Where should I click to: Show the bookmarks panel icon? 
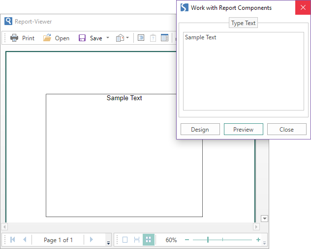tap(141, 38)
